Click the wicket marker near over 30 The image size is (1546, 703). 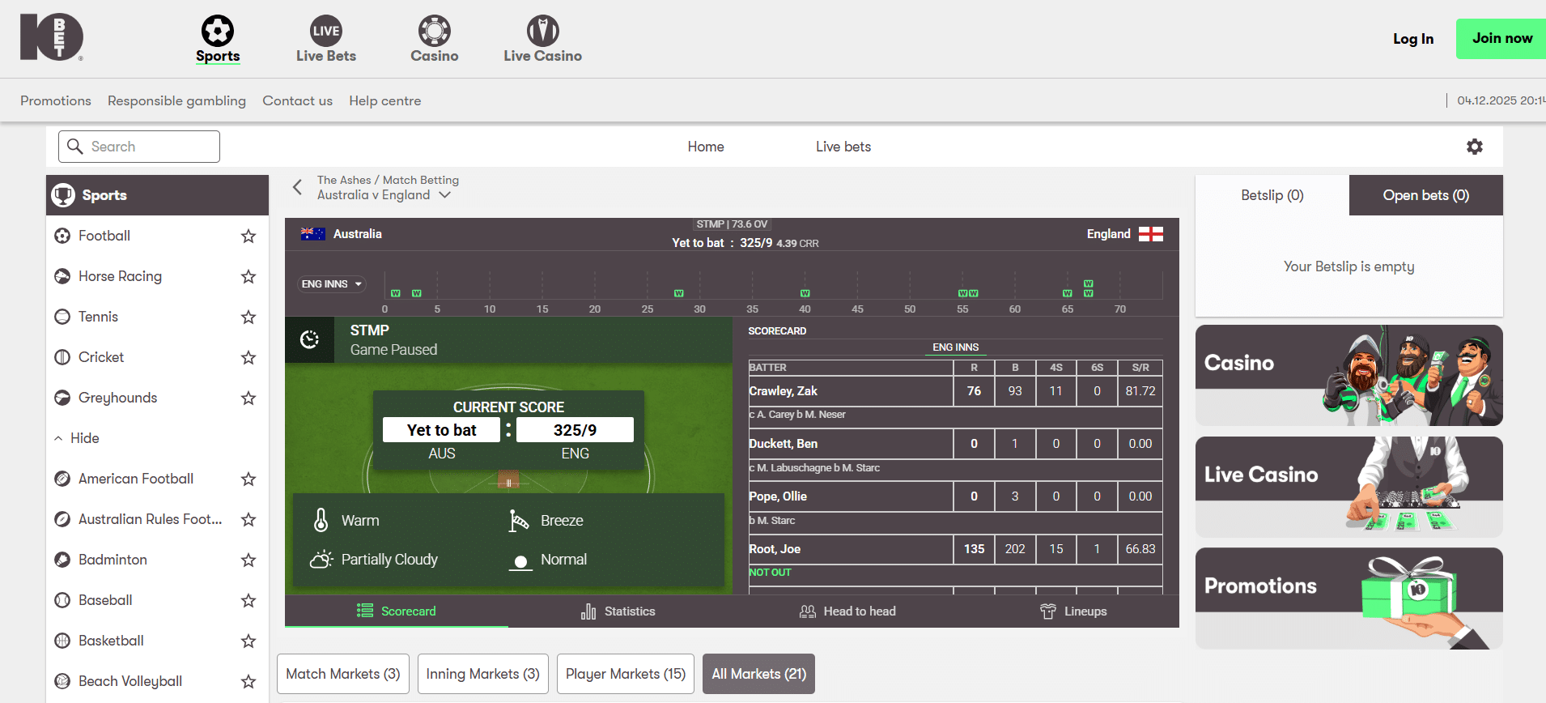[x=679, y=293]
